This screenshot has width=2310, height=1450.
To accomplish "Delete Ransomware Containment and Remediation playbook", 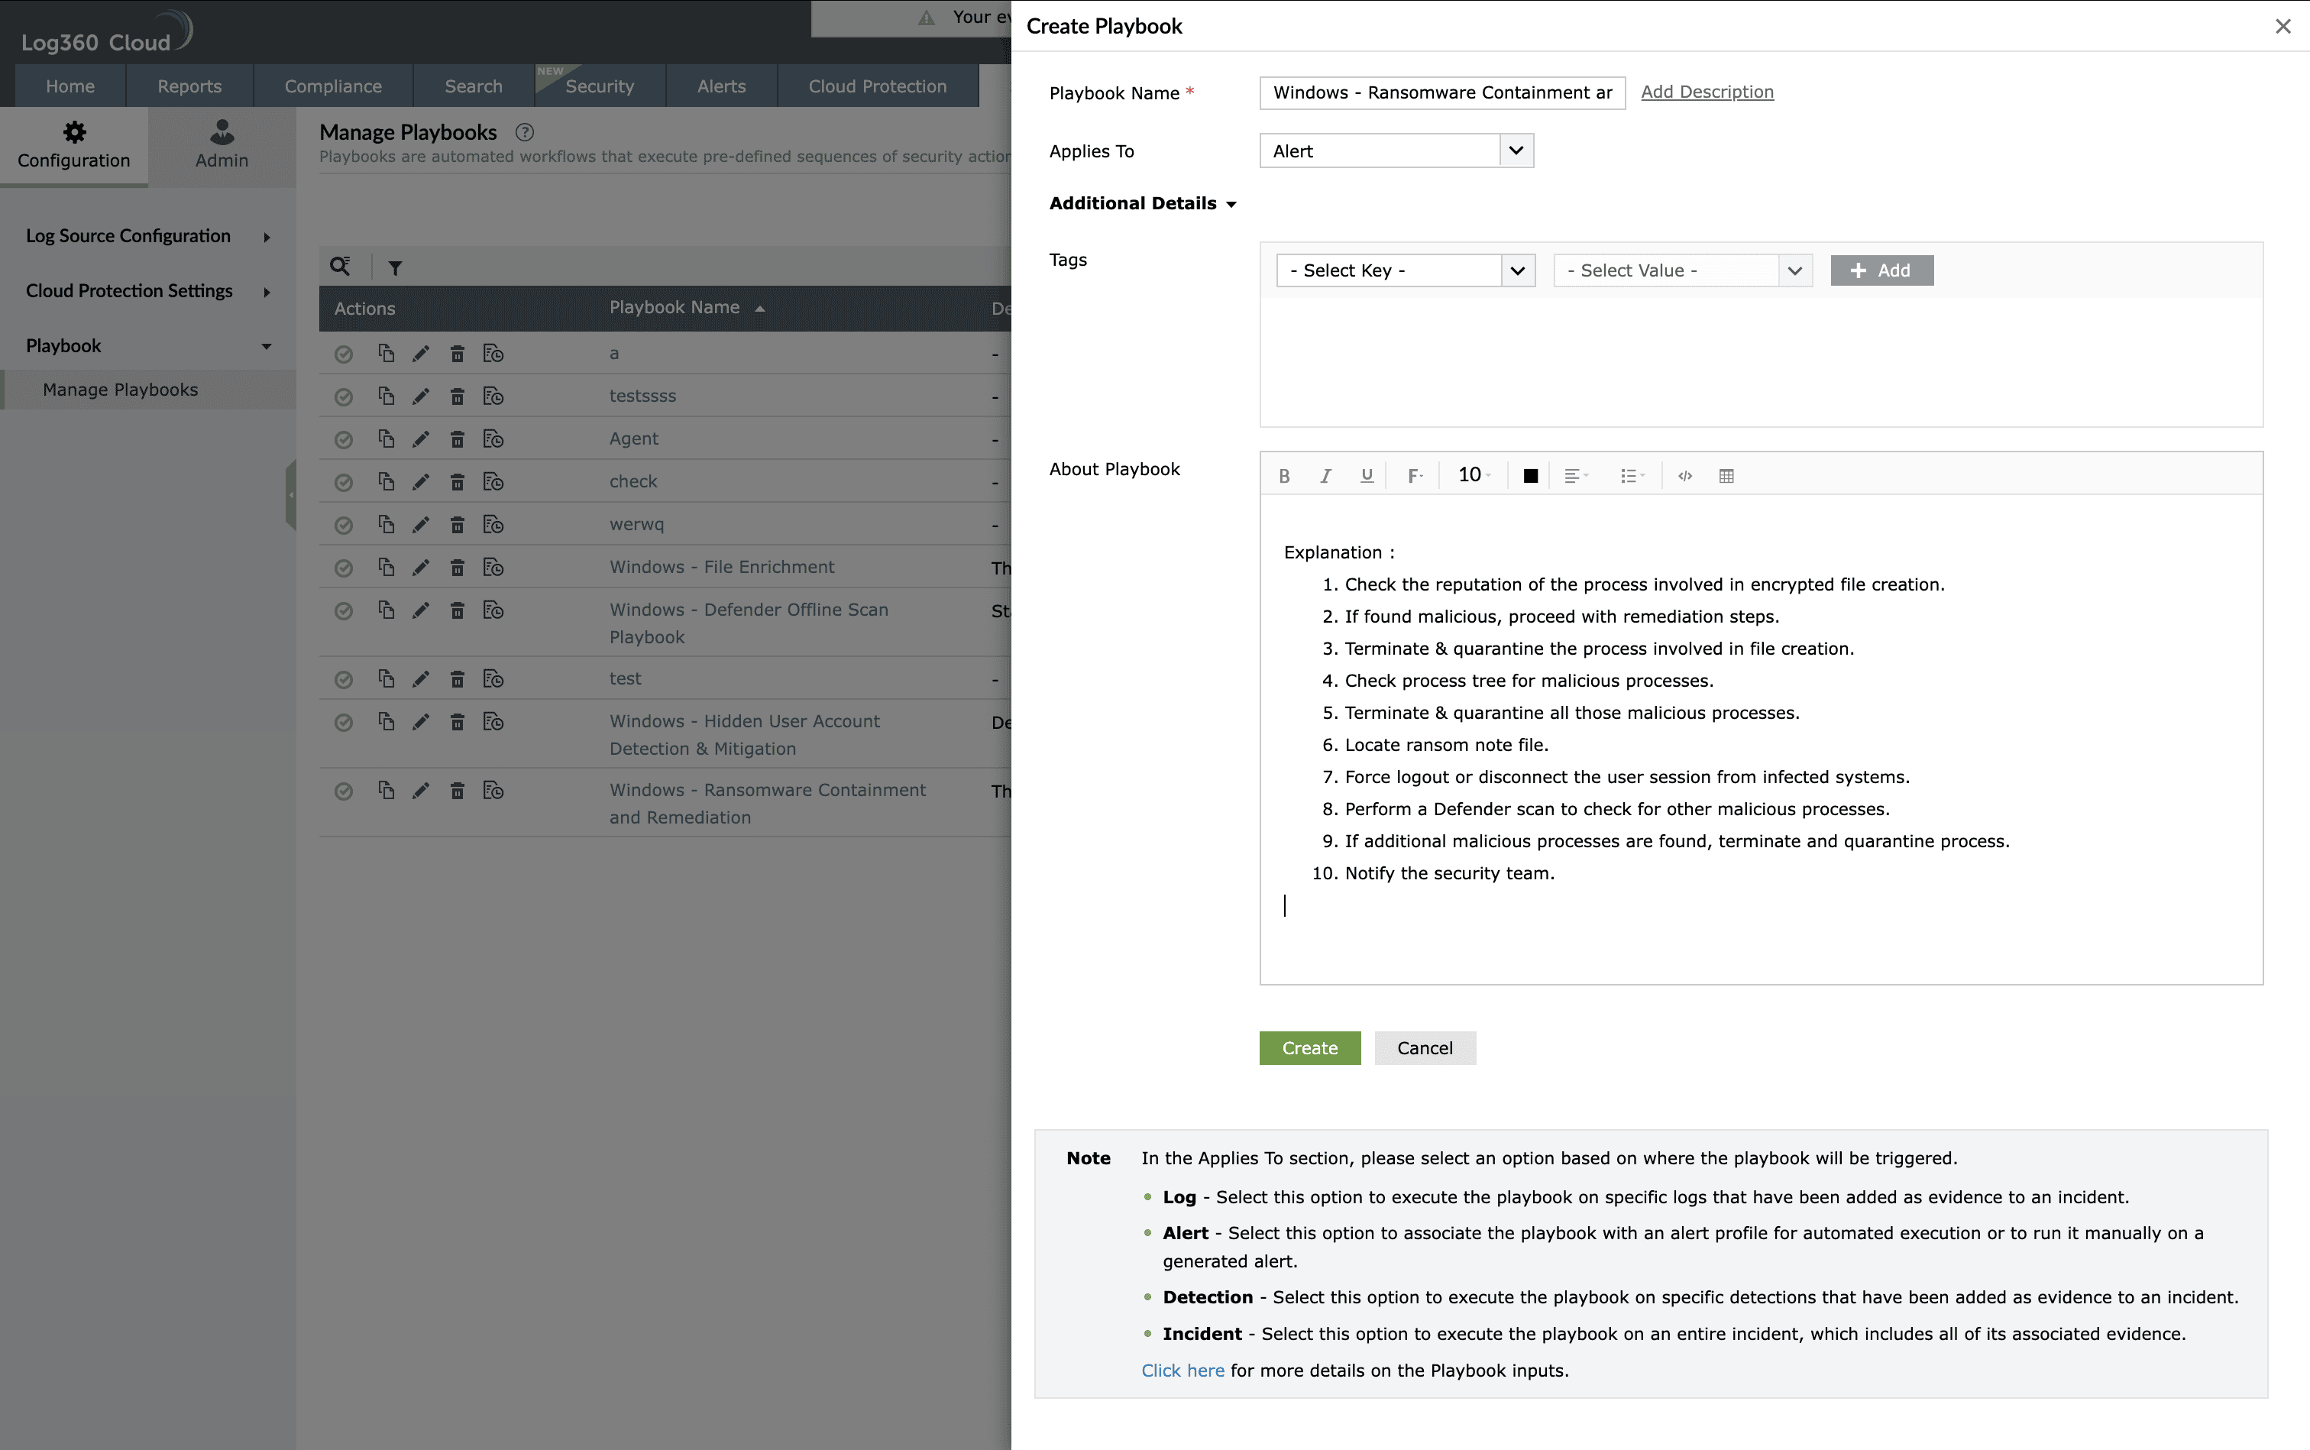I will (x=458, y=790).
